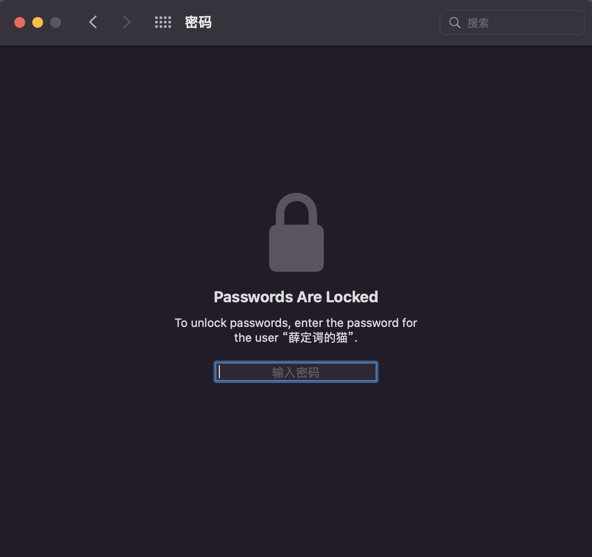592x557 pixels.
Task: Click the 搜索 search field
Action: pos(512,22)
